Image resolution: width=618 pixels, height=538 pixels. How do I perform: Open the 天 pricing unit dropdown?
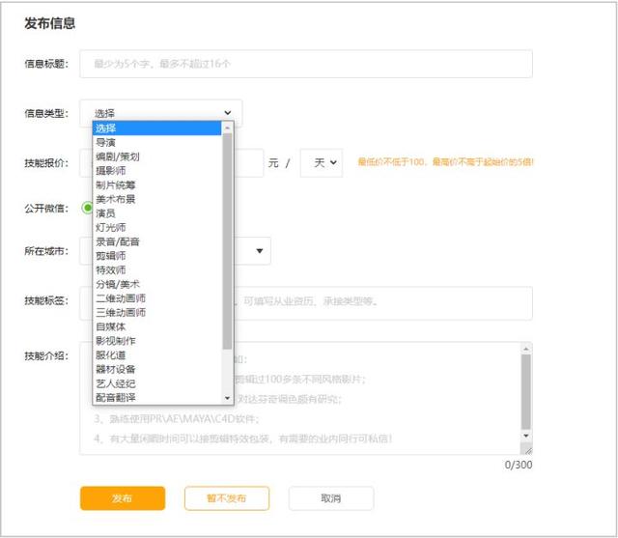322,163
